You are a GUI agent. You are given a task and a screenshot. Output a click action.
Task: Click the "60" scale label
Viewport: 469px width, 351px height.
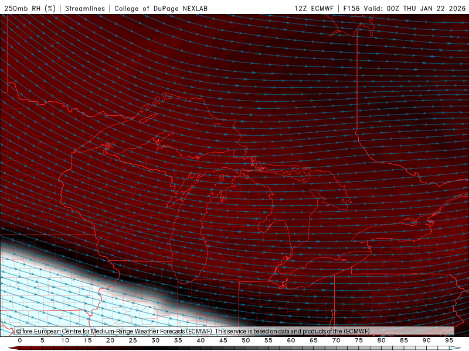(291, 340)
